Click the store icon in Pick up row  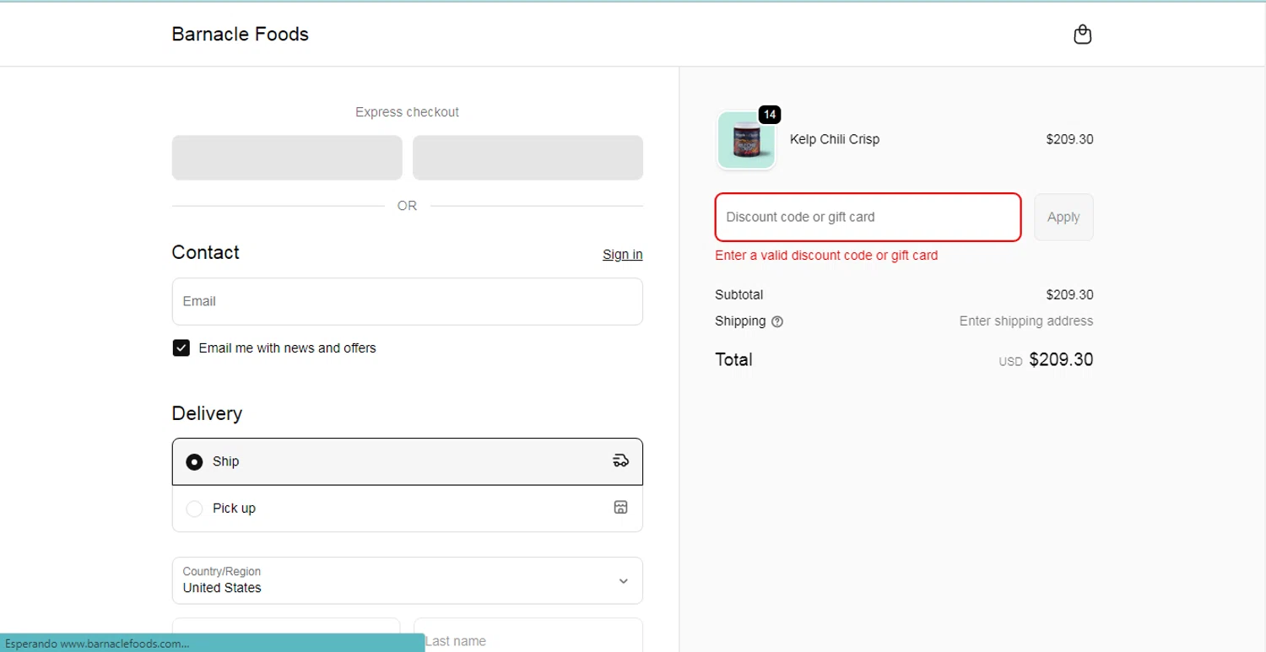[620, 508]
